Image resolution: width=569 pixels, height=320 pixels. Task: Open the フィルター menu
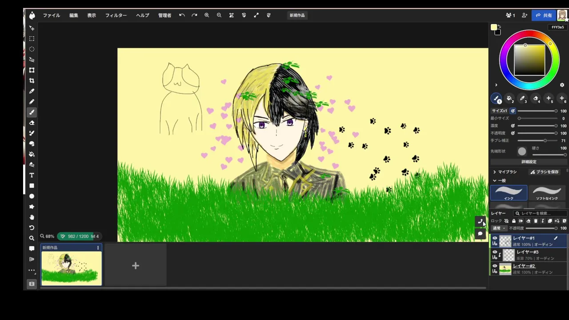(x=116, y=15)
